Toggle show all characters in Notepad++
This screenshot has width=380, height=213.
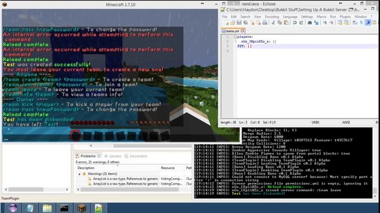pyautogui.click(x=362, y=22)
